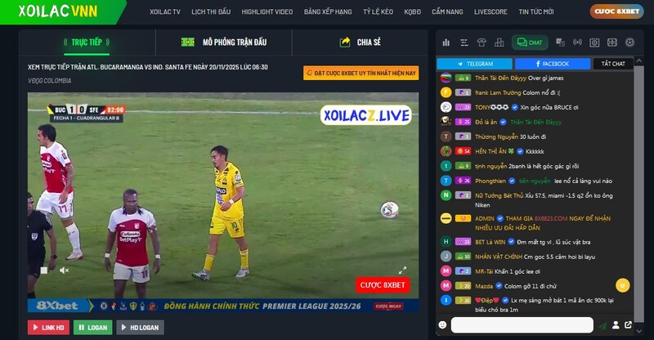Open the standings podium icon
Viewport: 654px width, 340px height.
[x=499, y=42]
